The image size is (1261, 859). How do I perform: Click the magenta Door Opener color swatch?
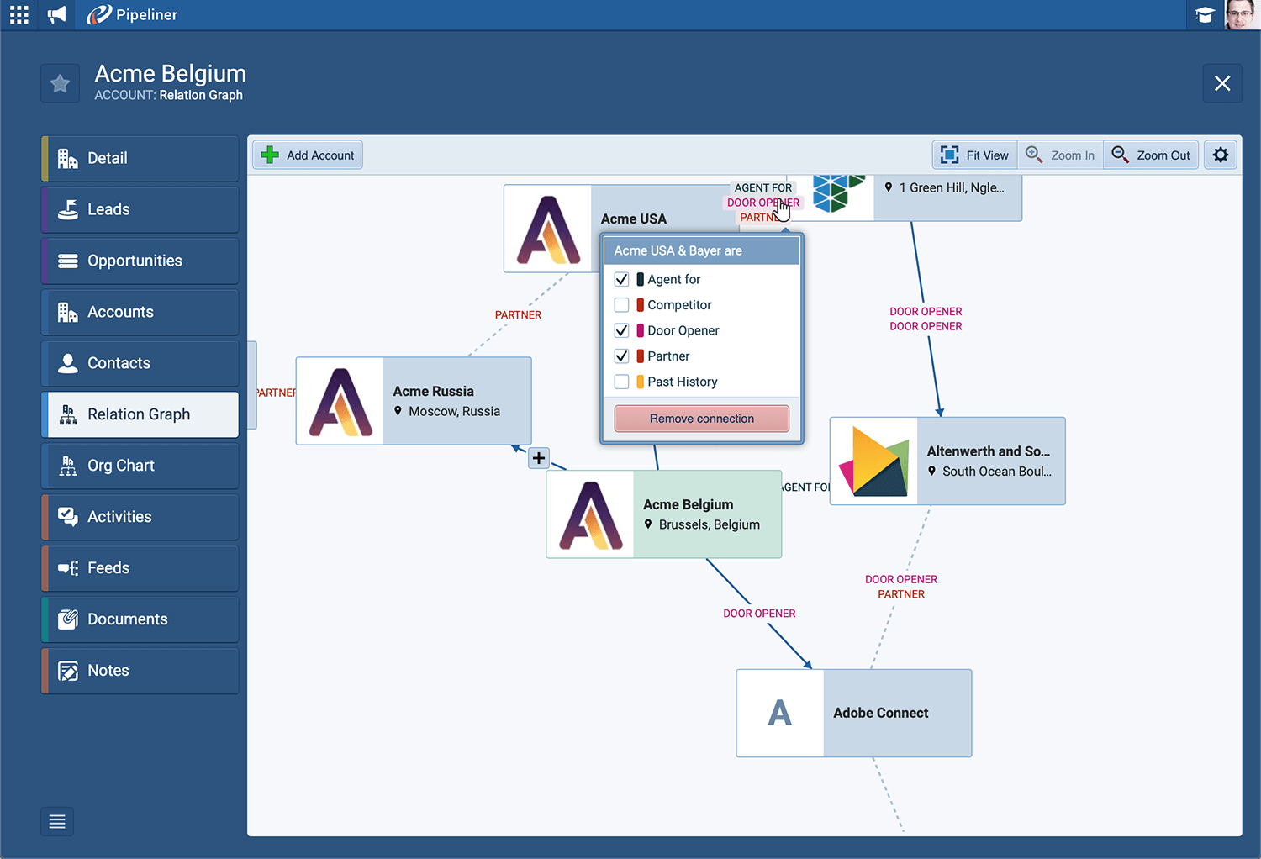coord(641,330)
